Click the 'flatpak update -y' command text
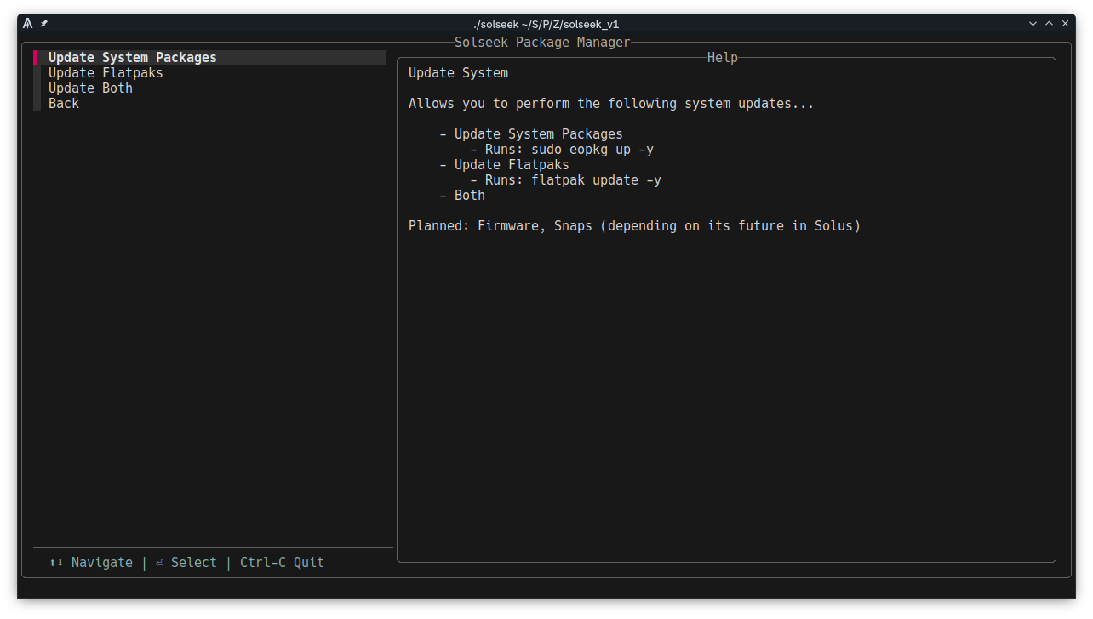1093x619 pixels. (596, 180)
